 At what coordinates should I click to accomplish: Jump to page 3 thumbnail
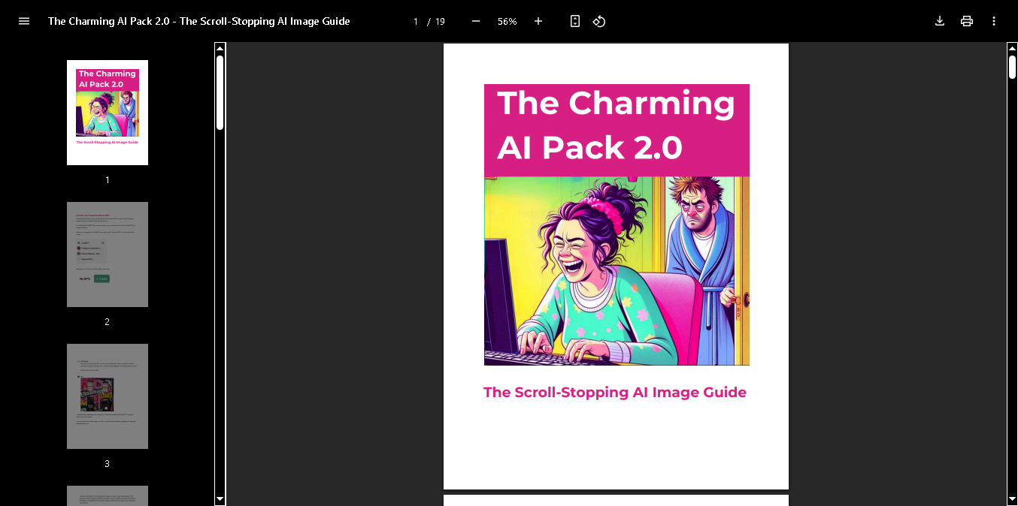(x=108, y=396)
